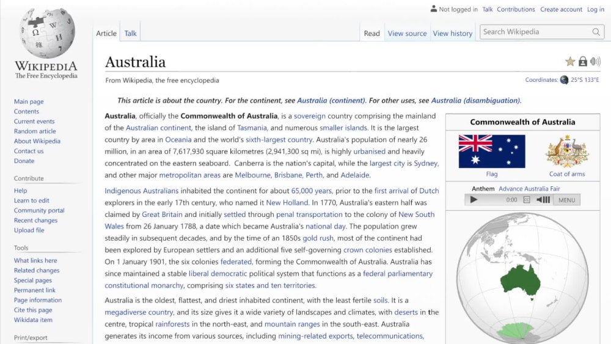The width and height of the screenshot is (611, 344).
Task: Open a Random article
Action: (x=35, y=131)
